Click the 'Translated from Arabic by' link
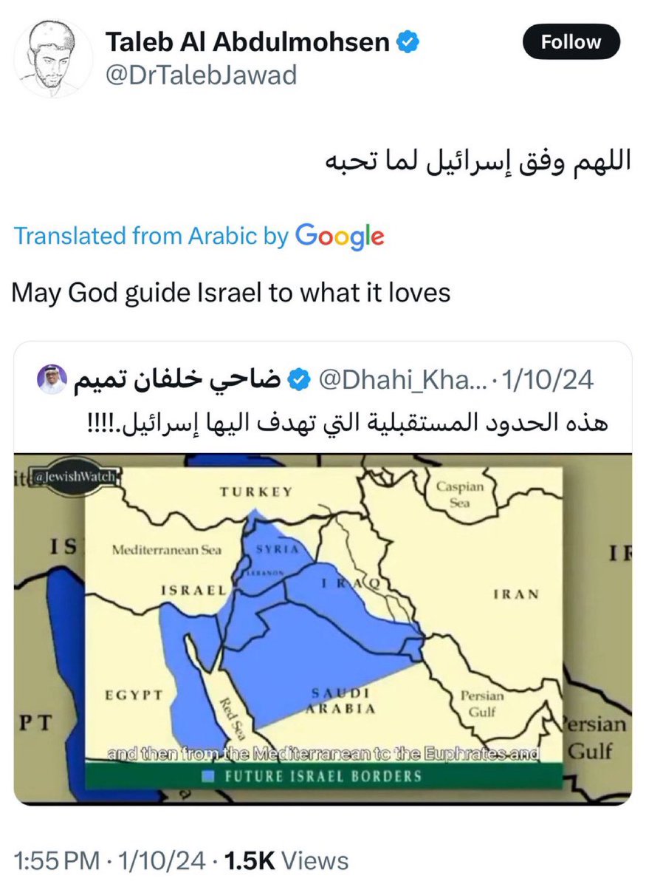646x887 pixels. pos(151,237)
